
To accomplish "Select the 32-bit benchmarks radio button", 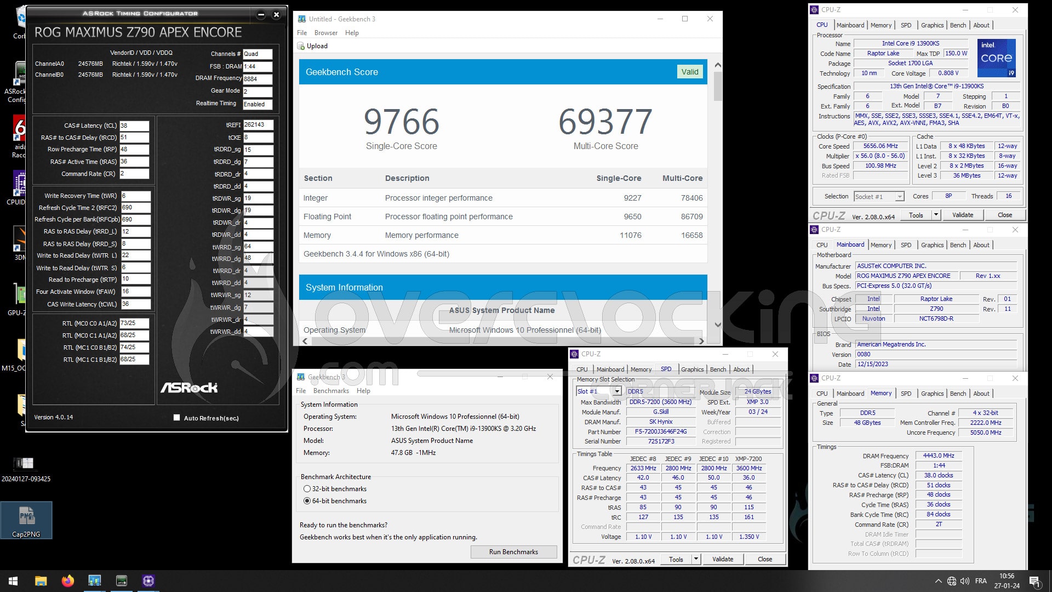I will pos(307,489).
